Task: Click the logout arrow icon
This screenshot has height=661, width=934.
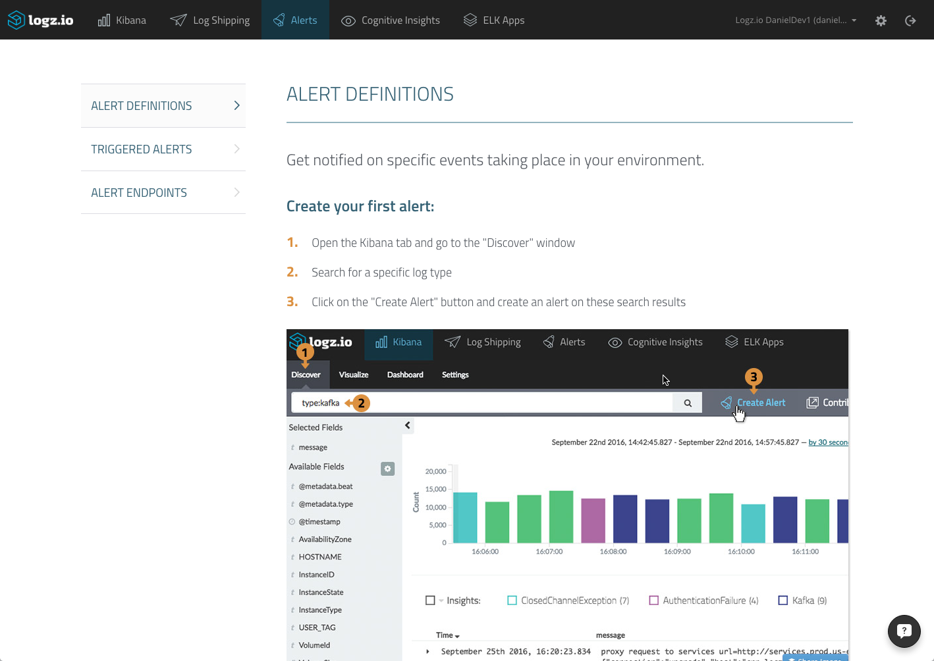Action: pos(910,20)
